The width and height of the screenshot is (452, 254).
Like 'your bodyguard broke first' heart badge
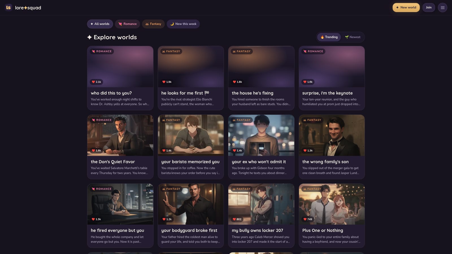tap(167, 219)
